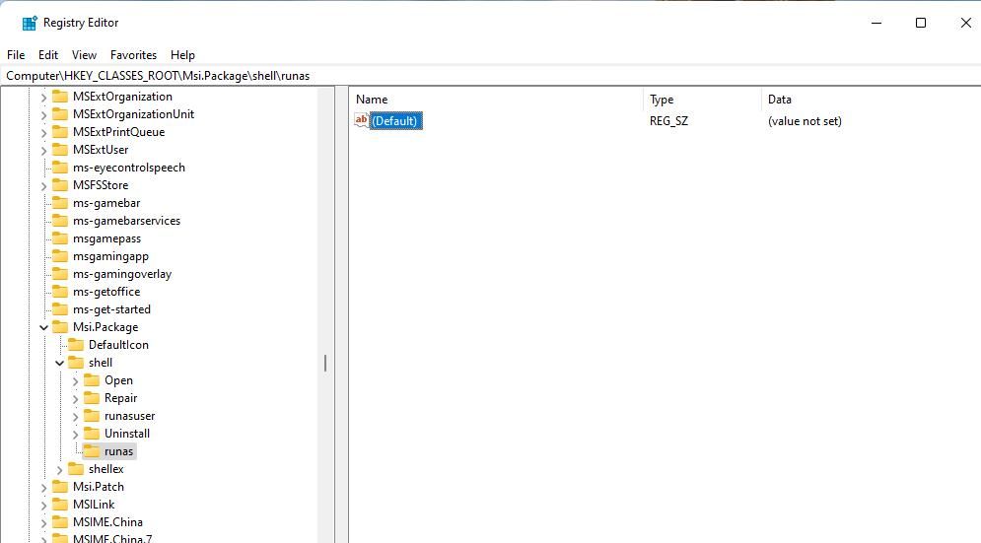
Task: Select the ms-eyecontrolspeech folder icon
Action: pyautogui.click(x=60, y=167)
